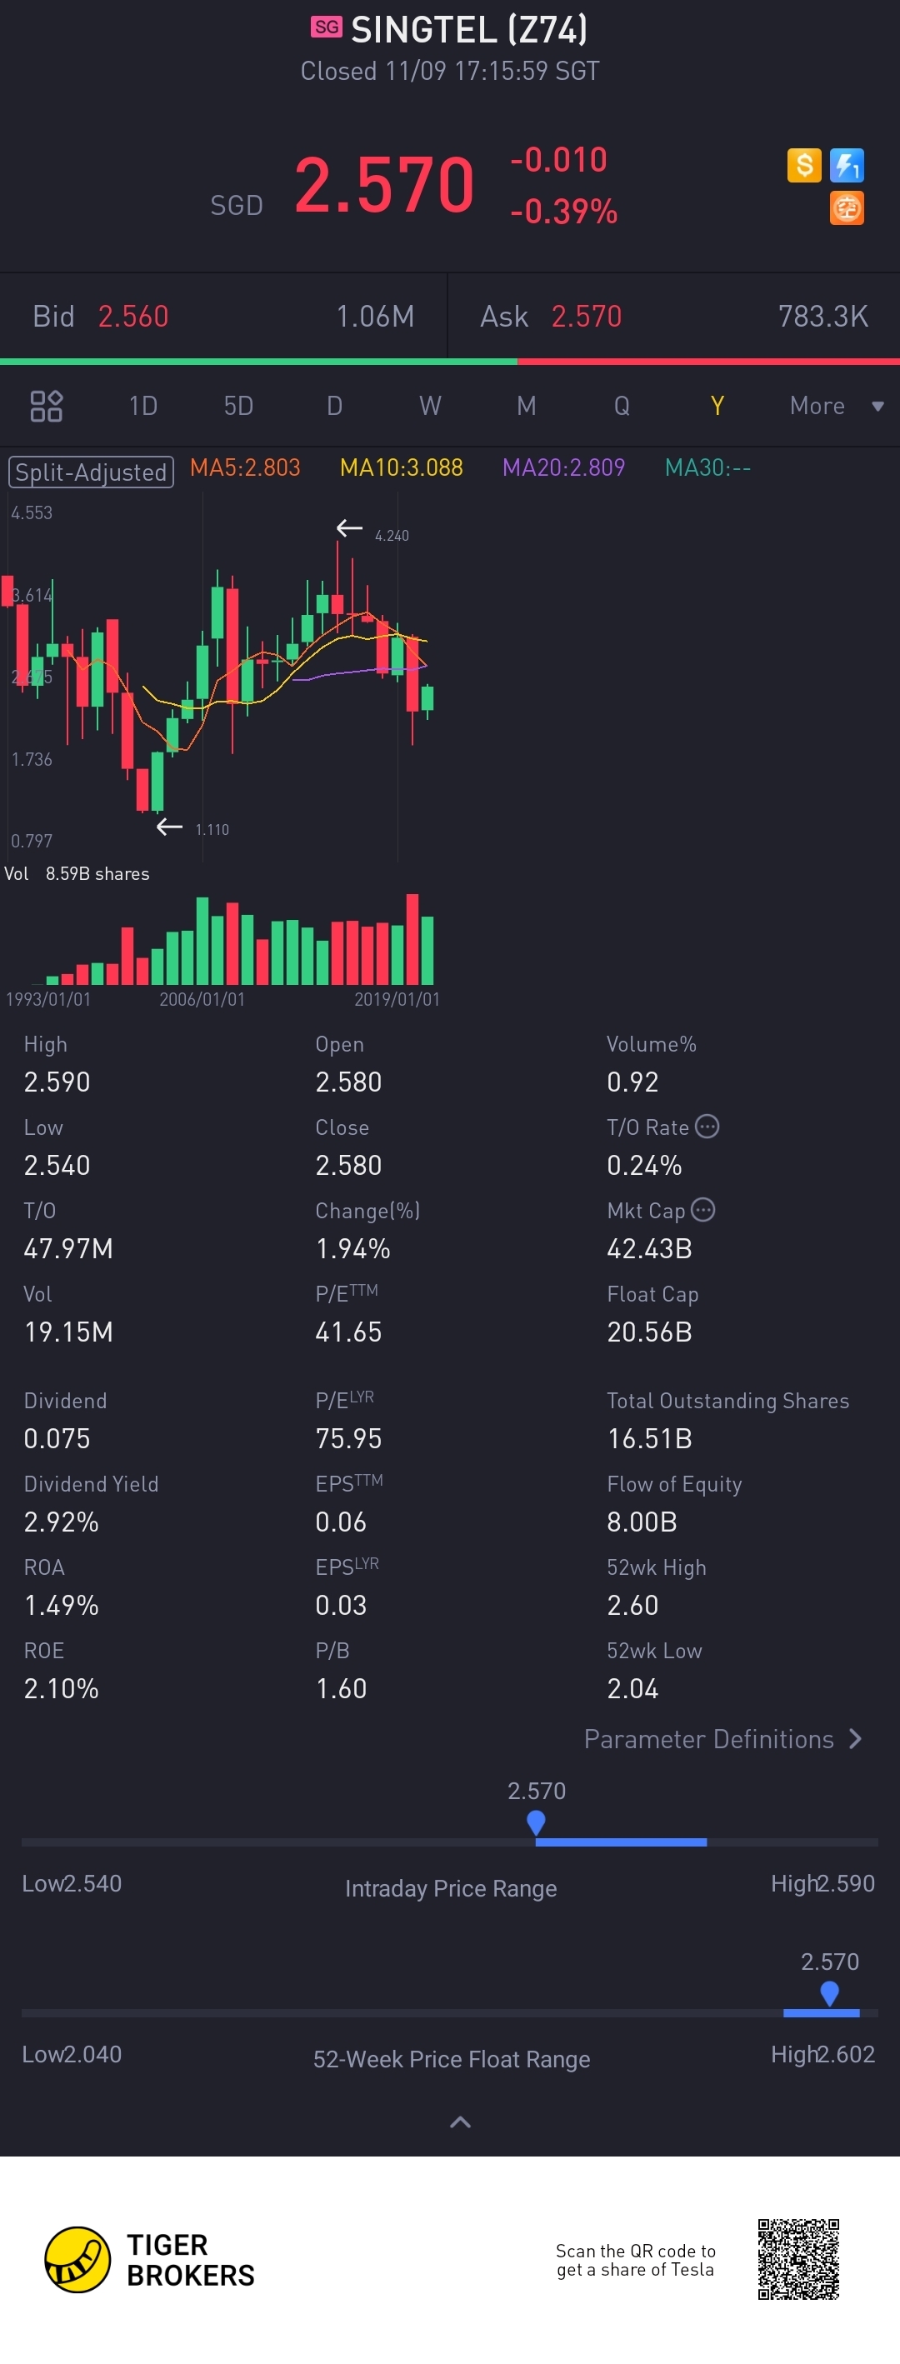Tap the Vol 8.59B shares label
Screen dimensions: 900x2364
[77, 873]
